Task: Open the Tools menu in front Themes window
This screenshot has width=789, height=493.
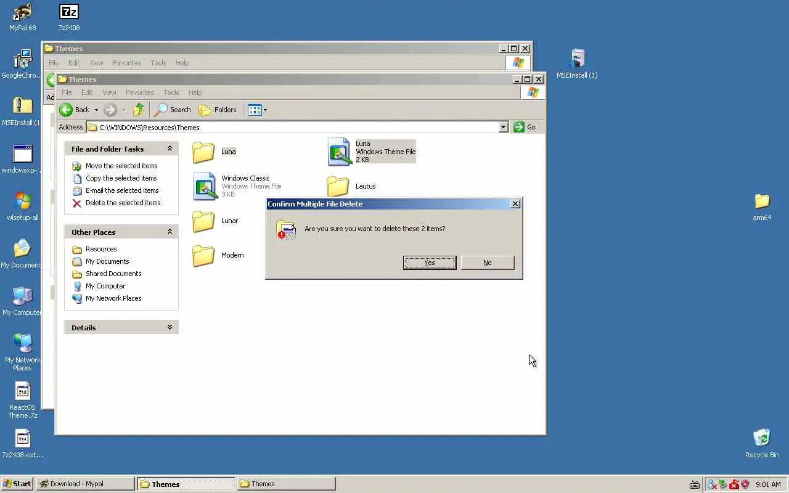Action: (171, 92)
